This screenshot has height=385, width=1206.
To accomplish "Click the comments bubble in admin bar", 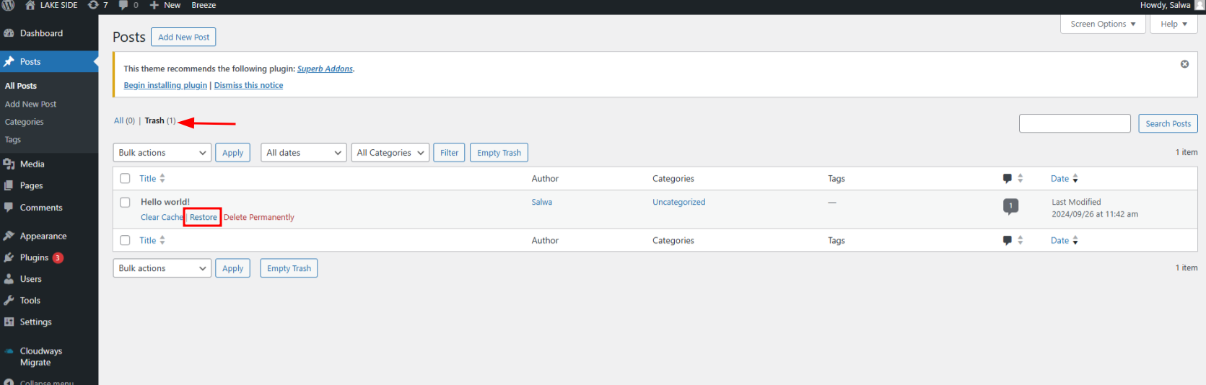I will [128, 5].
